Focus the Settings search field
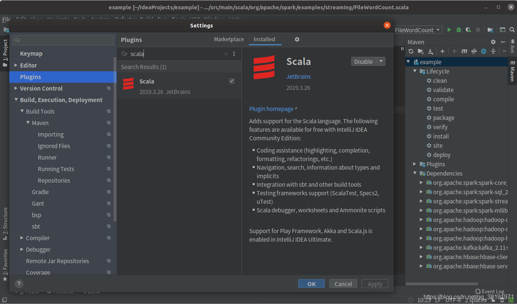Screen dimensions: 517x304 click(x=63, y=40)
